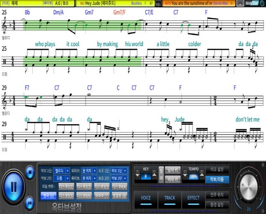Click the lyric 'who plays'
This screenshot has height=214, width=266.
[45, 44]
